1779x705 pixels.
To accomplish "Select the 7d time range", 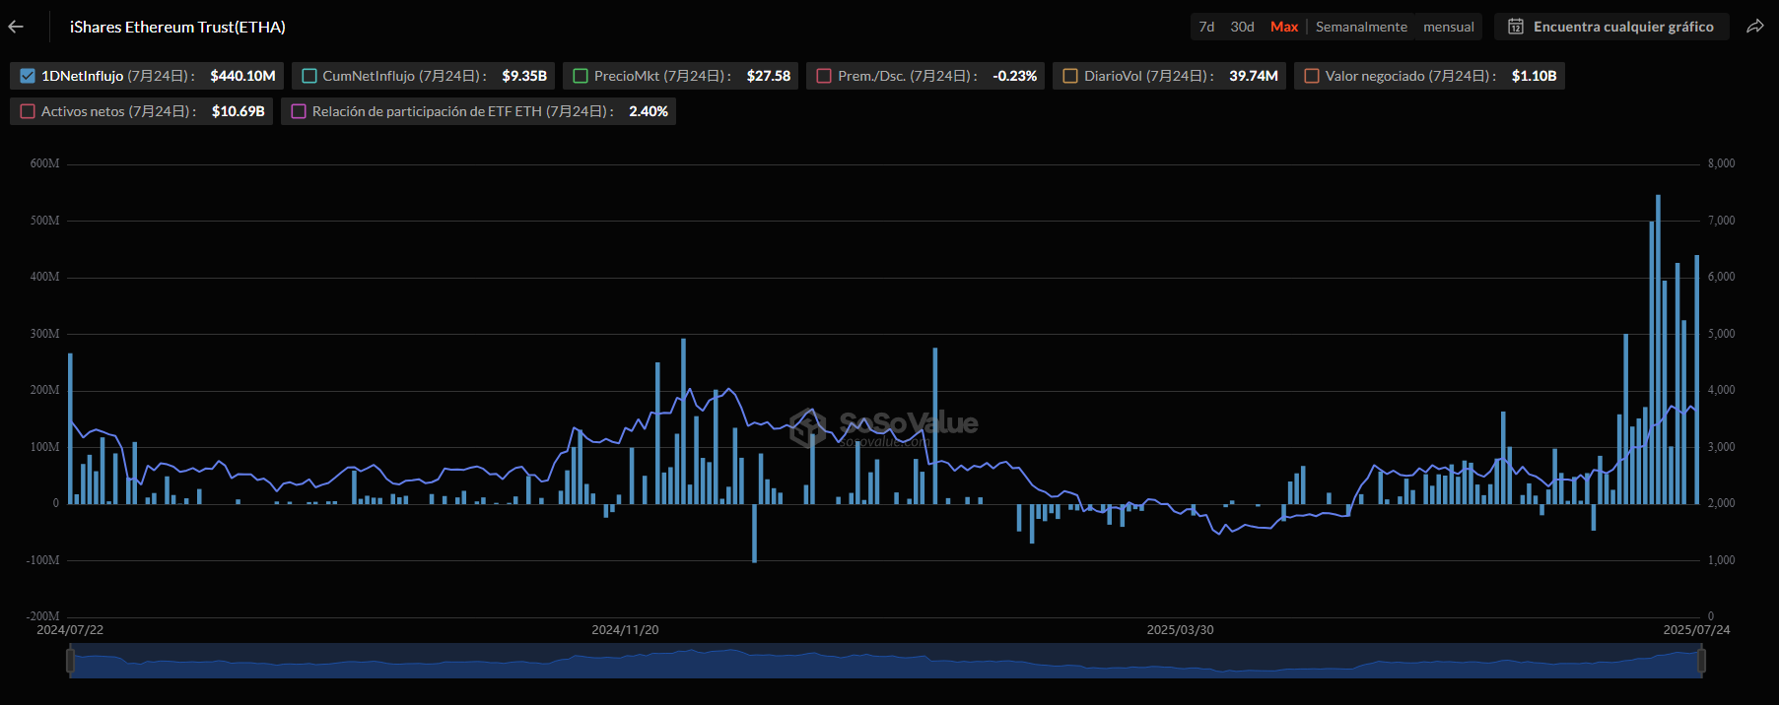I will [x=1206, y=27].
